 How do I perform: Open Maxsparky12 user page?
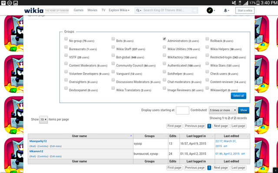click(x=38, y=141)
